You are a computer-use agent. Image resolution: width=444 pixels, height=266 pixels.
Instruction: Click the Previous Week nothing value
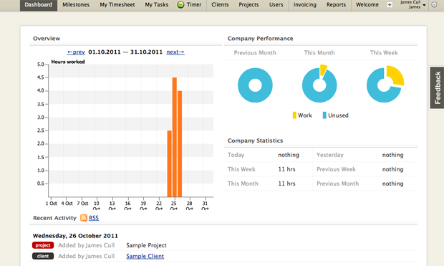pos(392,169)
